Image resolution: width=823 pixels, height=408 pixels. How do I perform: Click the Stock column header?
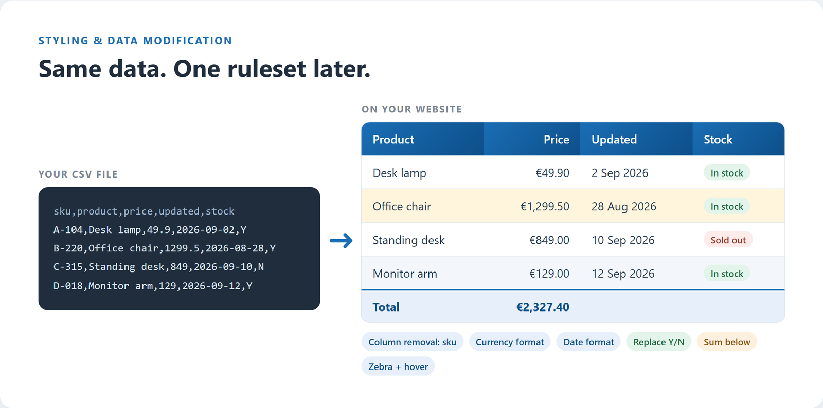[x=738, y=139]
